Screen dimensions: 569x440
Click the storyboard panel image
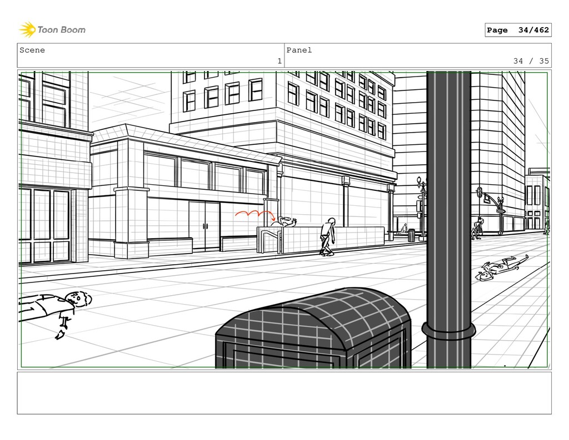[284, 220]
